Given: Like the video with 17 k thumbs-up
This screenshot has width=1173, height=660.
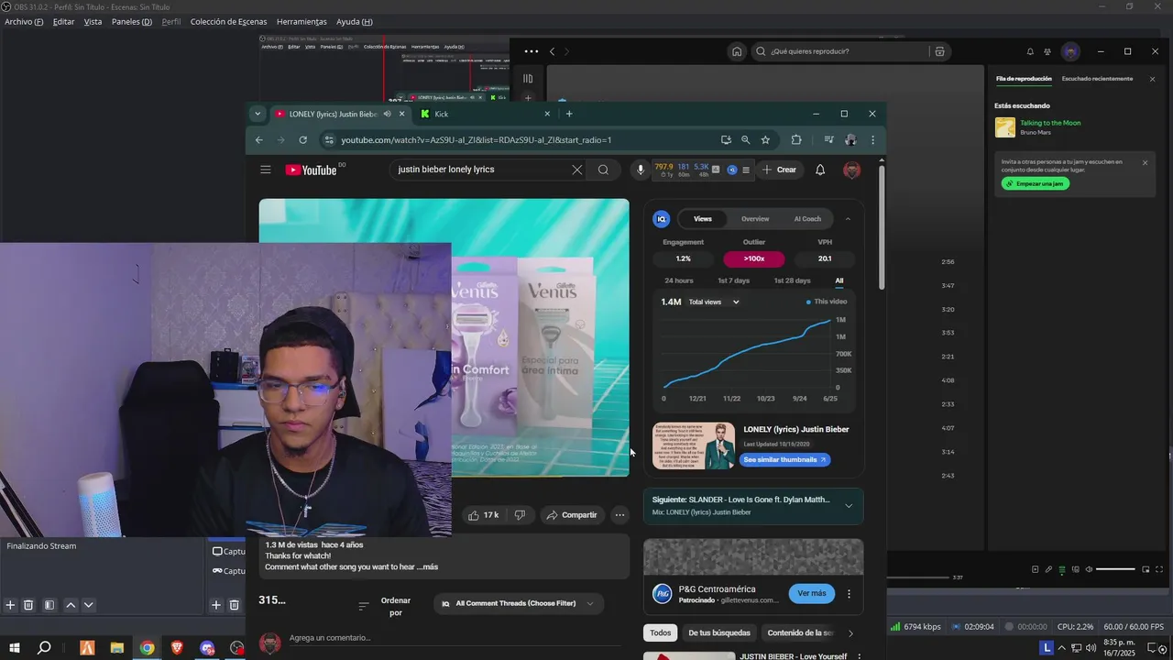Looking at the screenshot, I should [x=483, y=515].
